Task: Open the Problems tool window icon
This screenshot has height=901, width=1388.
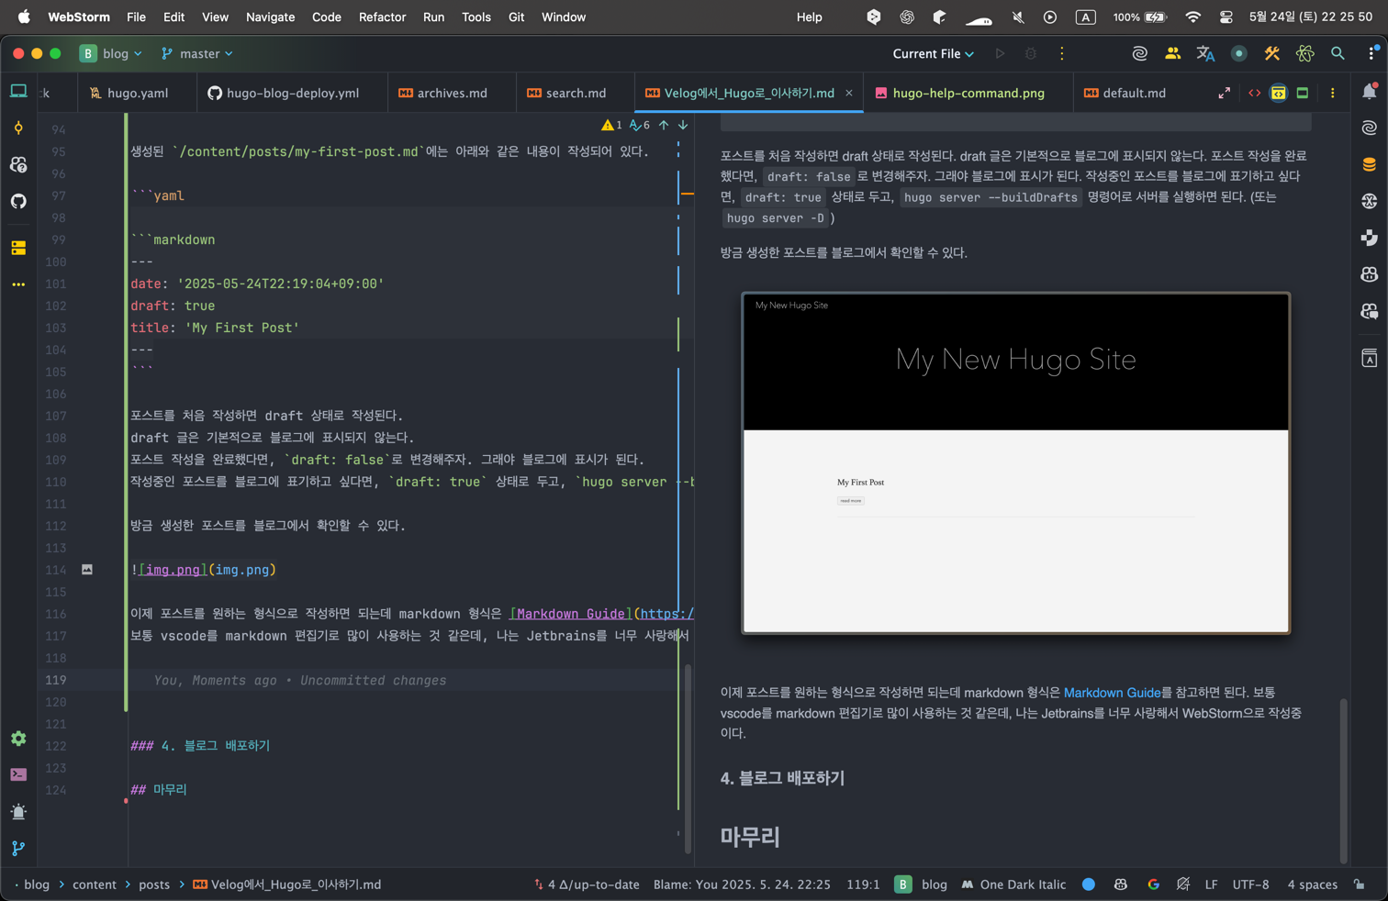Action: coord(18,812)
